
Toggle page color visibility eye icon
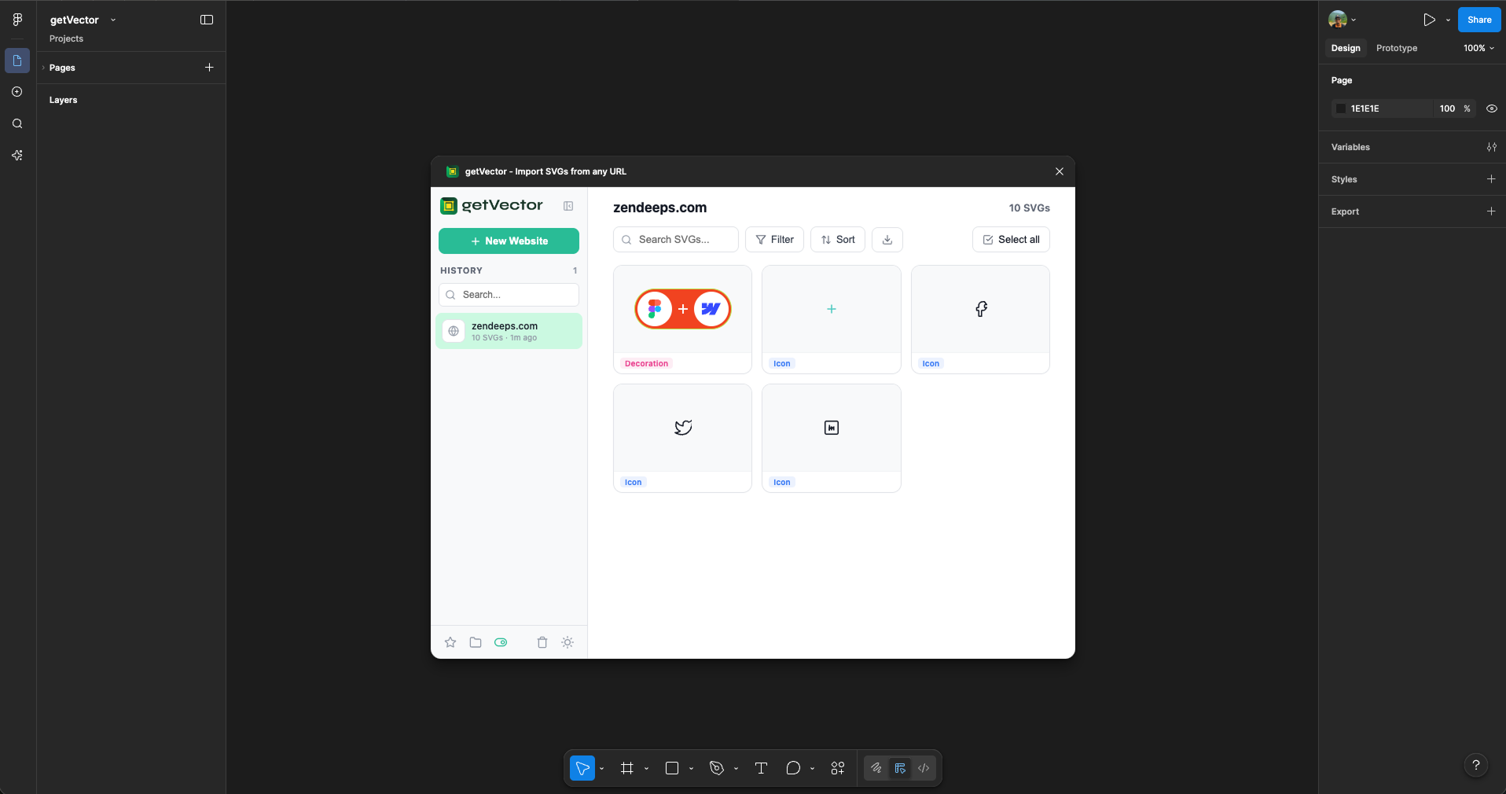coord(1491,108)
